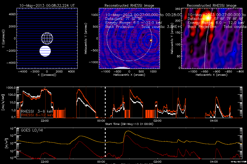Click the 'X ((arcsecs))' label under left panel
Screen dimensions: 247x164
pos(47,75)
